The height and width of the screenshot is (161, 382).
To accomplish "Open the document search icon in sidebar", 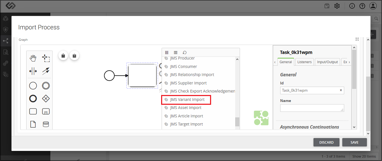I will [x=6, y=52].
